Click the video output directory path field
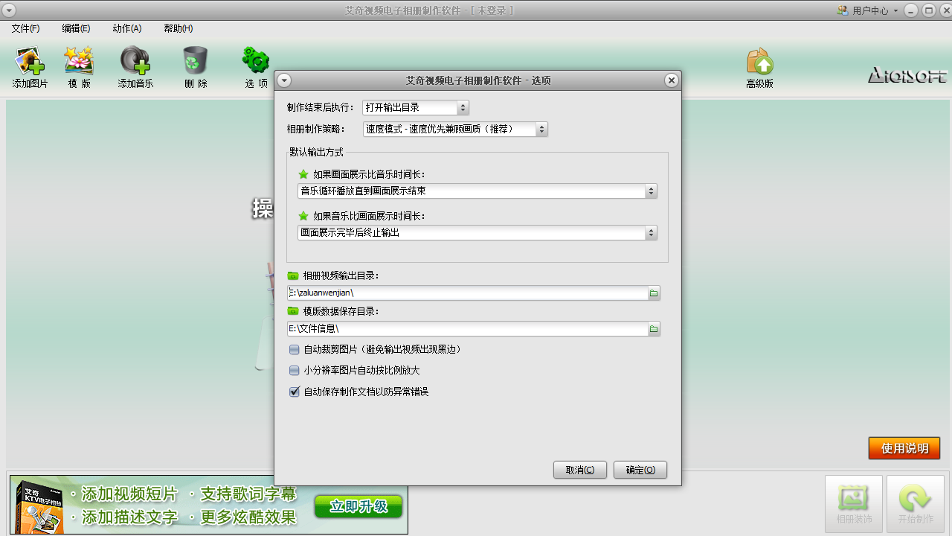The image size is (952, 536). (461, 293)
